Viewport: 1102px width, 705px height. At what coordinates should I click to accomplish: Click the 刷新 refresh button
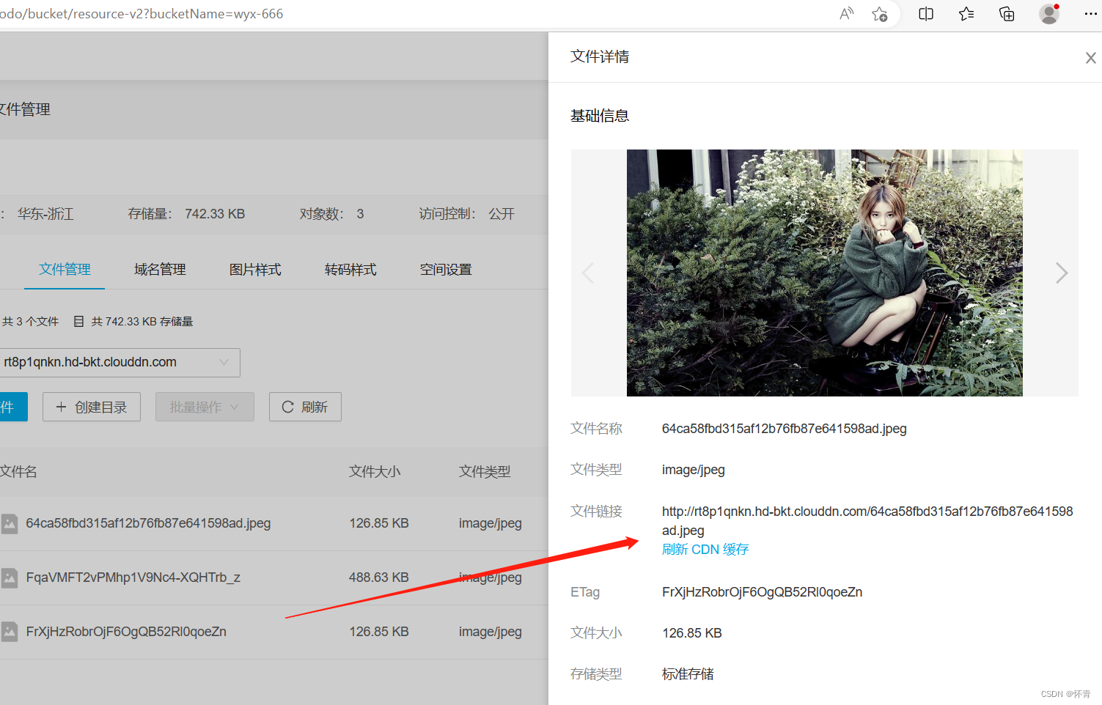[304, 407]
